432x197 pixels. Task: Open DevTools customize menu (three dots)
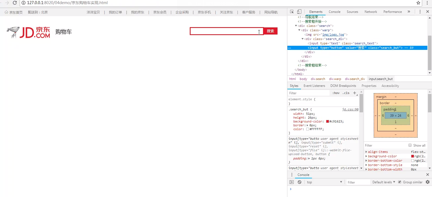point(420,12)
